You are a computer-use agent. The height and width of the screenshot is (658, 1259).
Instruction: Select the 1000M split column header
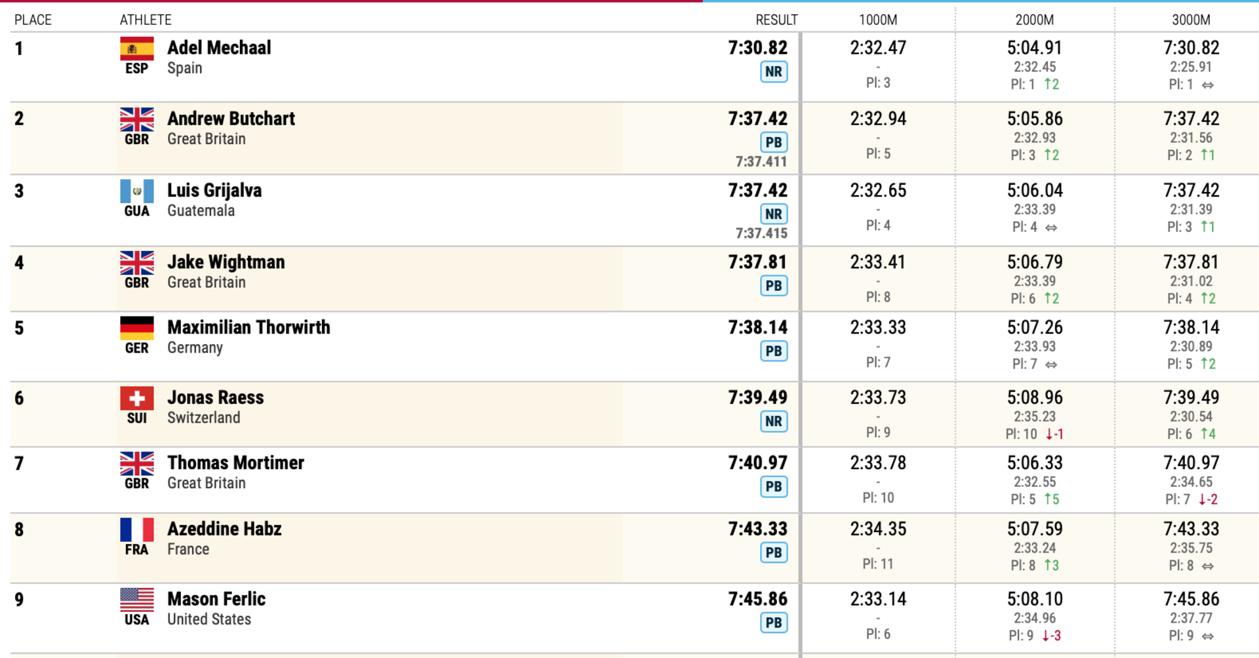(878, 20)
